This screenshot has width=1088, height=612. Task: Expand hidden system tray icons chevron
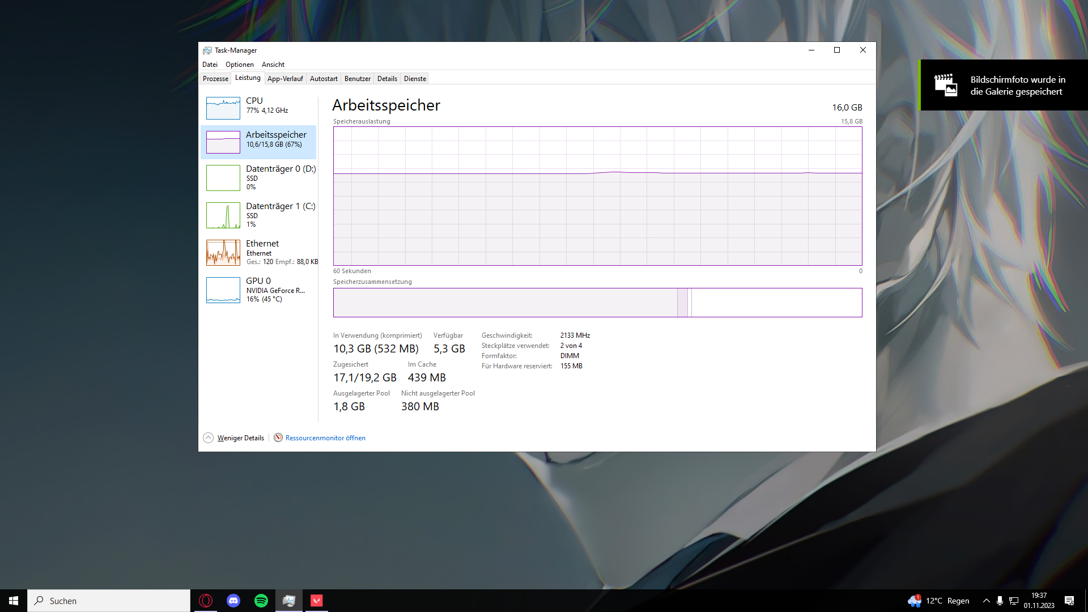pos(986,601)
